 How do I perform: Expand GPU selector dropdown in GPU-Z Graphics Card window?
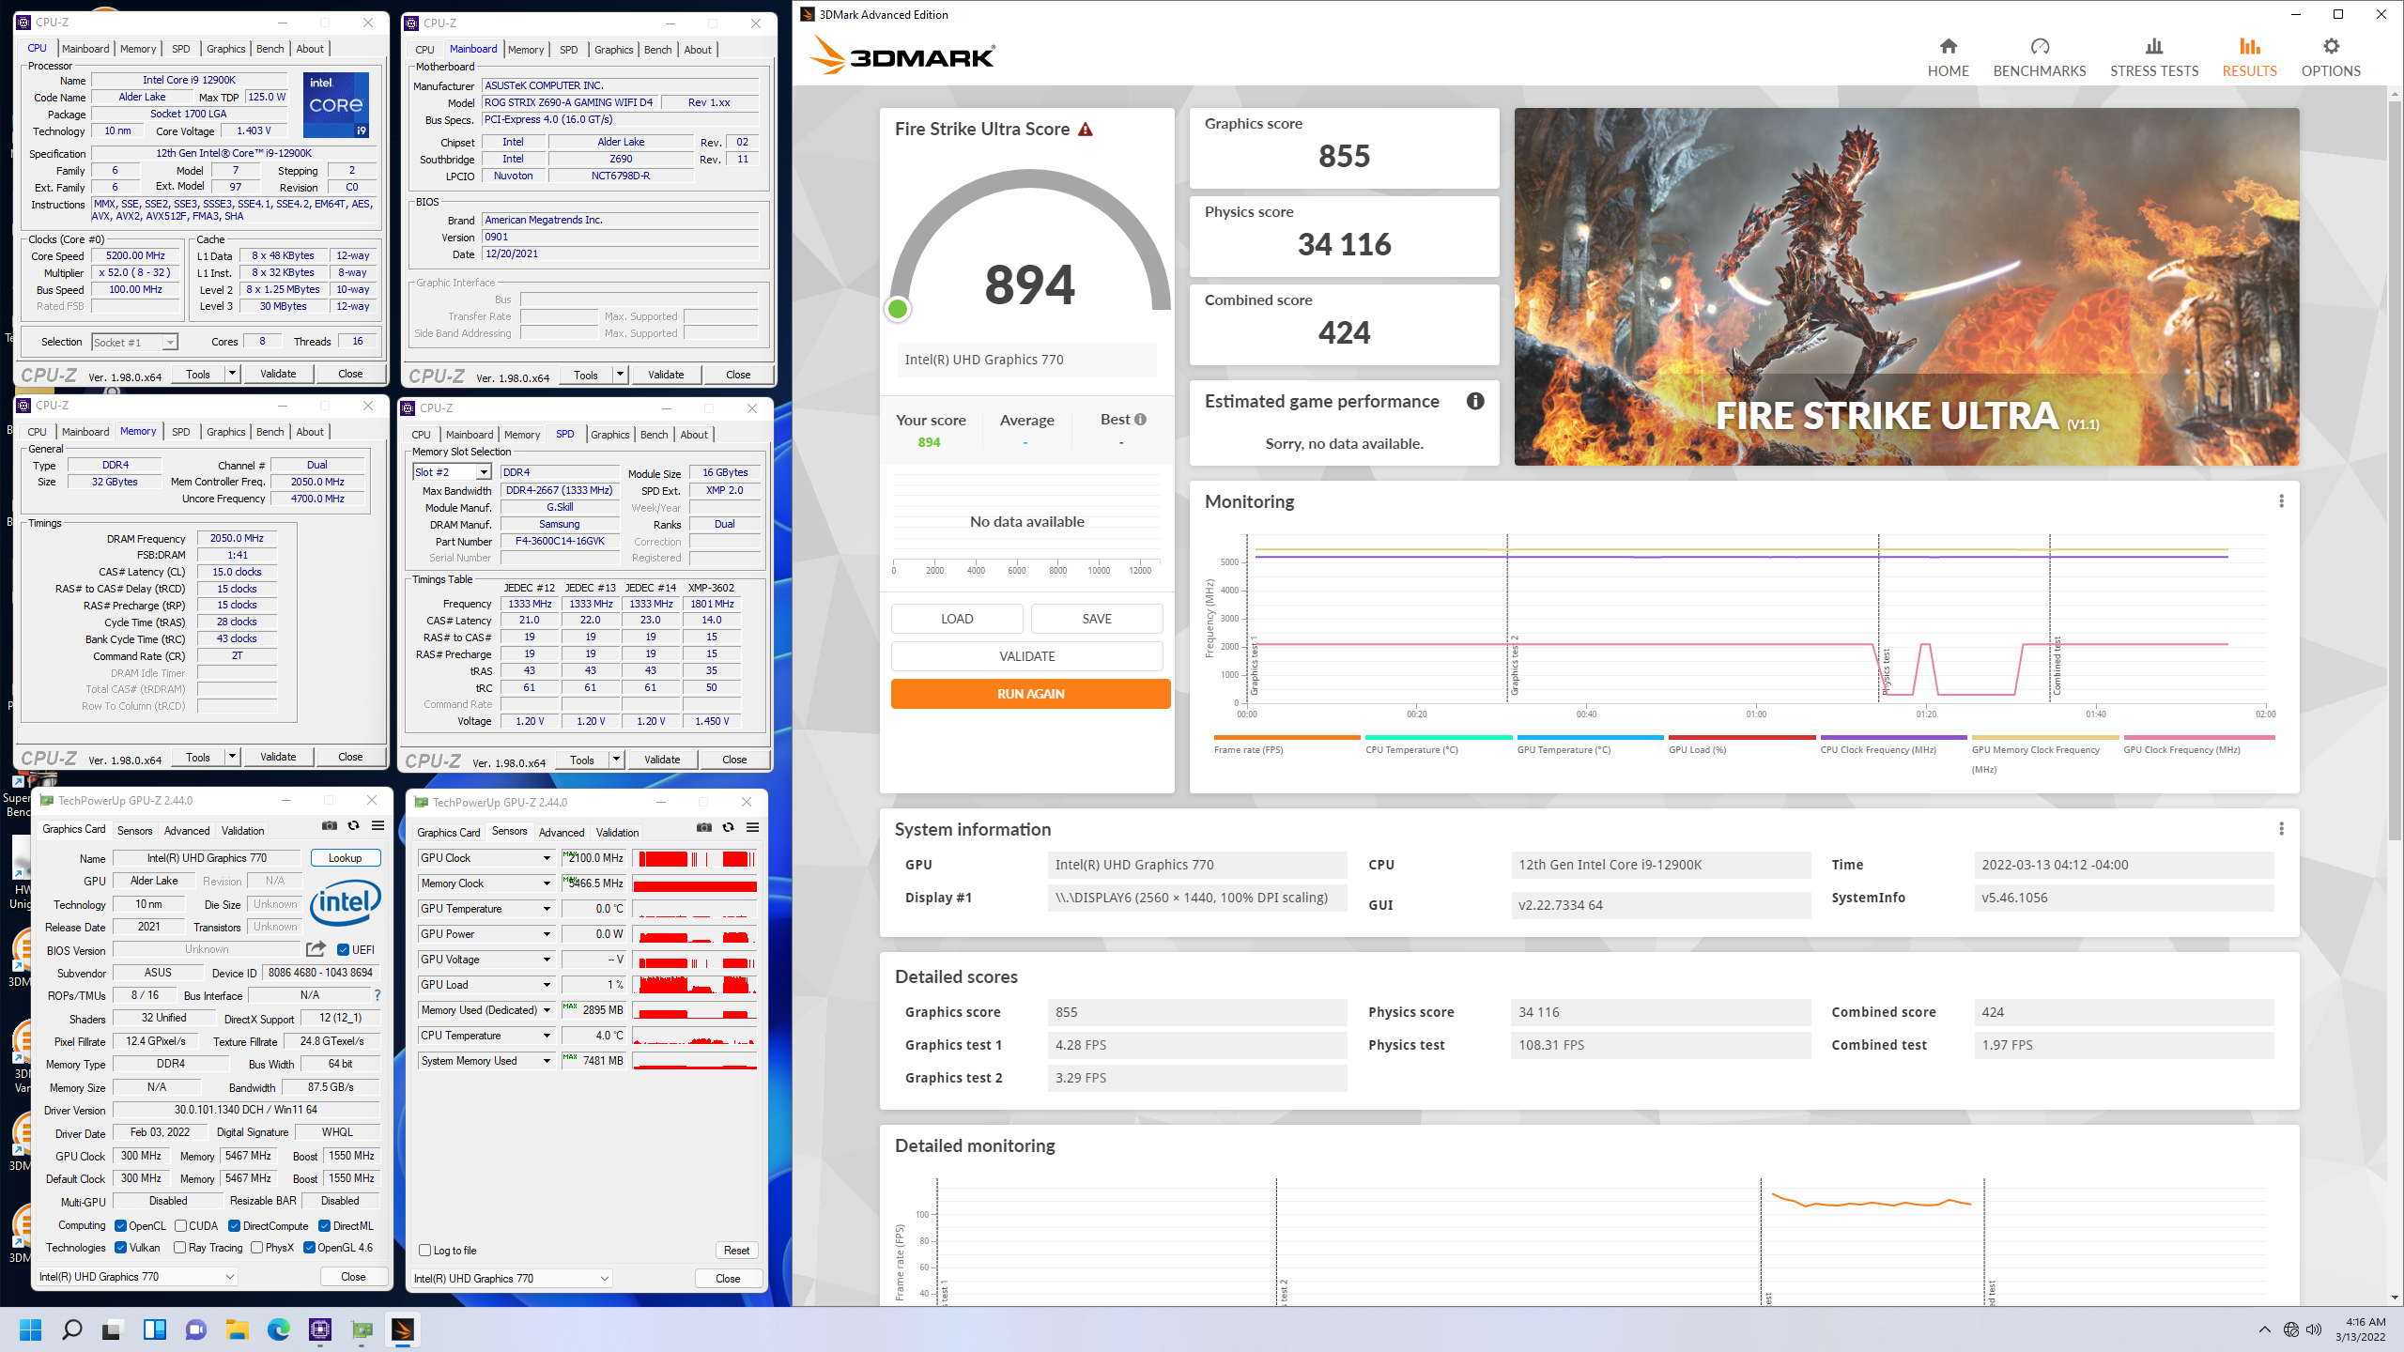pyautogui.click(x=229, y=1277)
